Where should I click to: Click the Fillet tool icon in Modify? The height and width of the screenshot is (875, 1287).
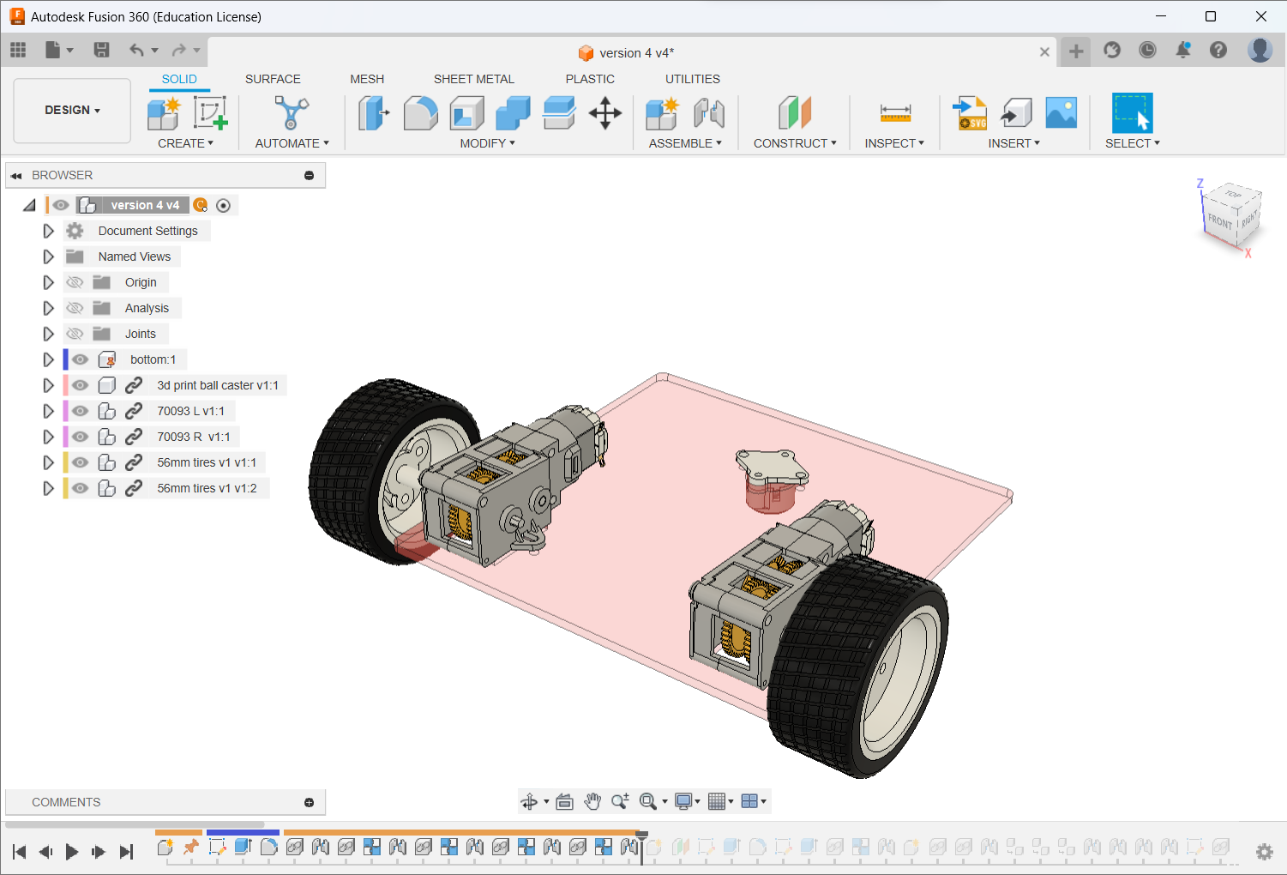click(x=420, y=113)
